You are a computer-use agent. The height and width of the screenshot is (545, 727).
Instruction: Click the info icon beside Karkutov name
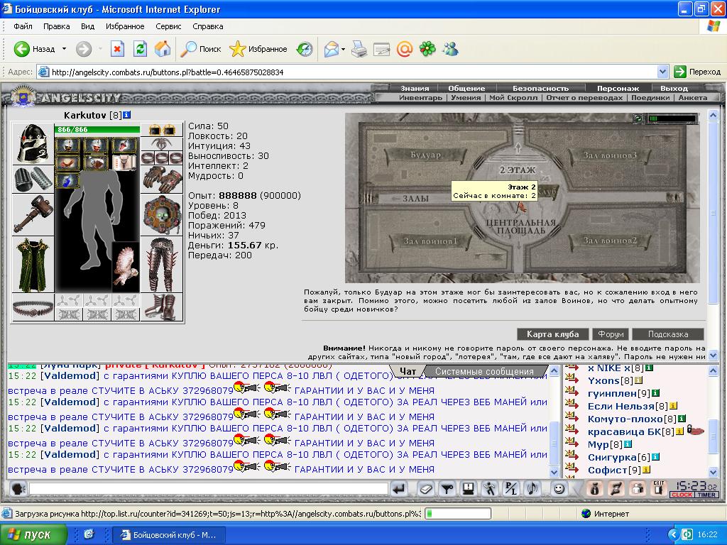tap(126, 114)
